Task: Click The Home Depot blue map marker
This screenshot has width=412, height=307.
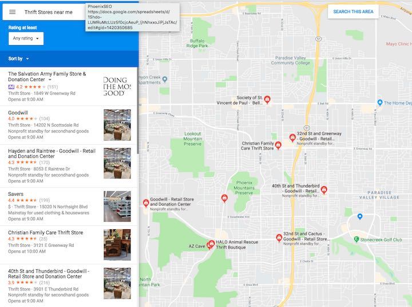Action: click(380, 102)
